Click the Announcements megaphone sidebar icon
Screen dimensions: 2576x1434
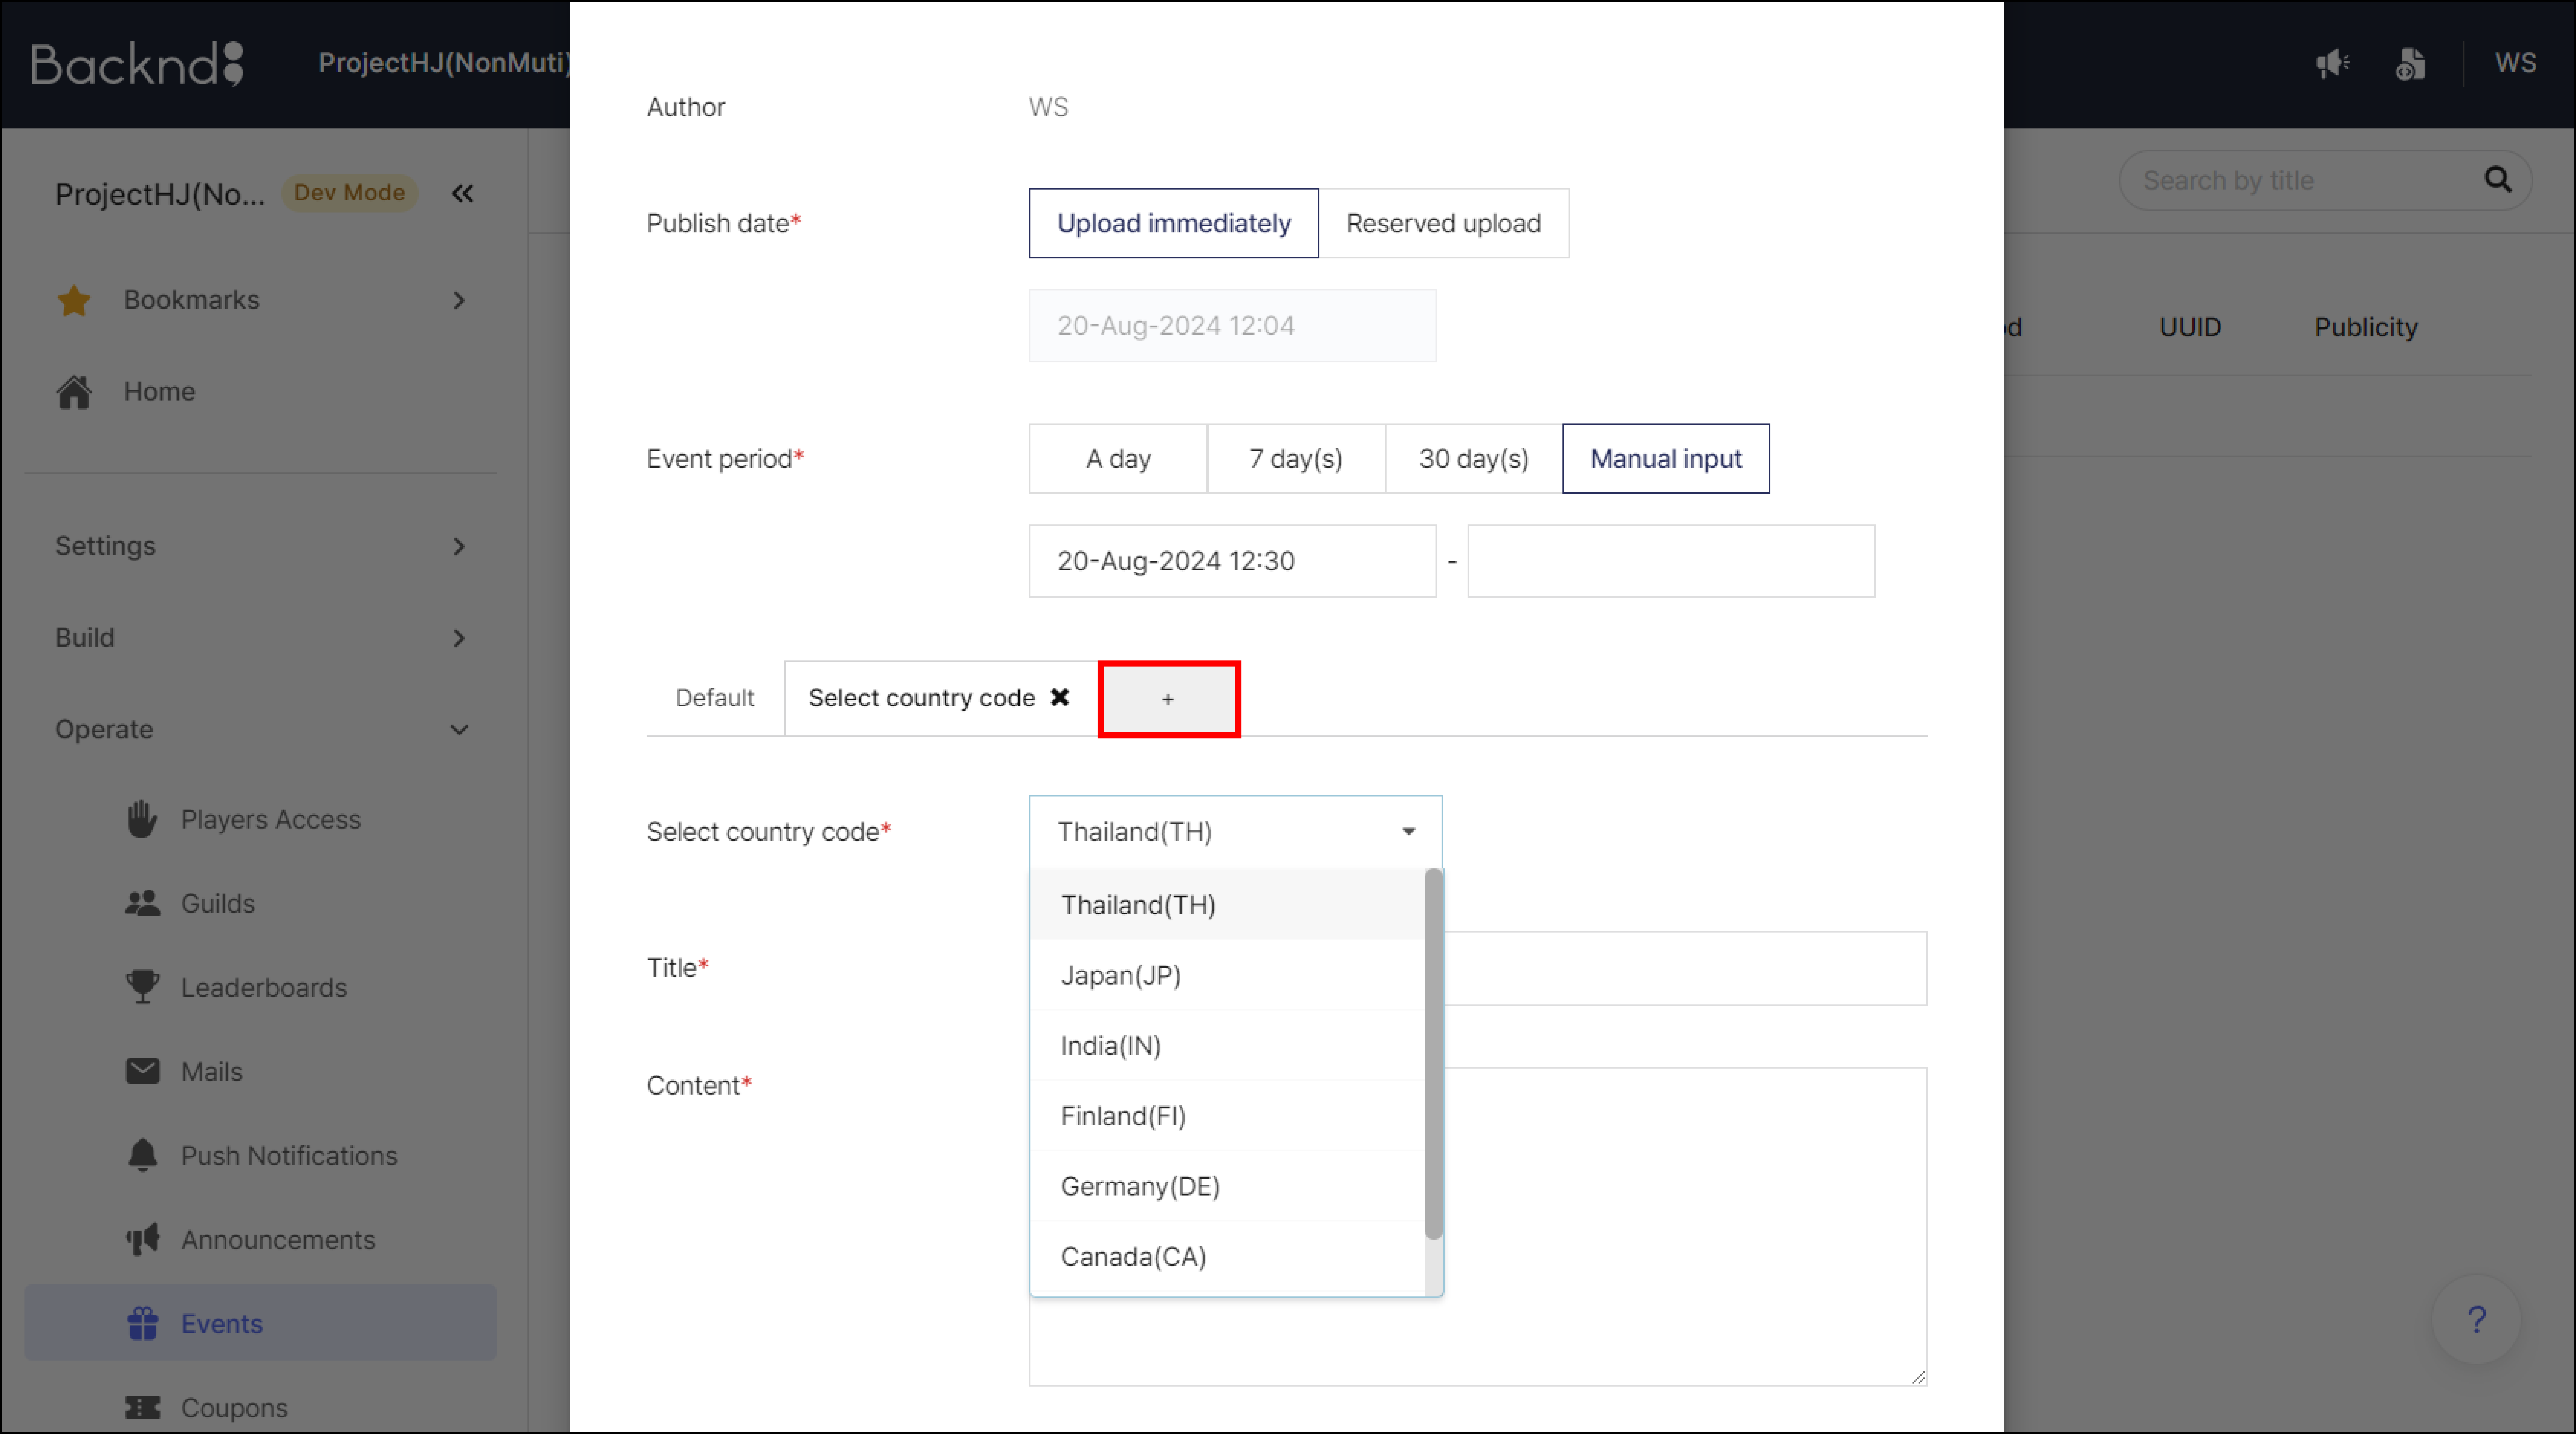[142, 1239]
